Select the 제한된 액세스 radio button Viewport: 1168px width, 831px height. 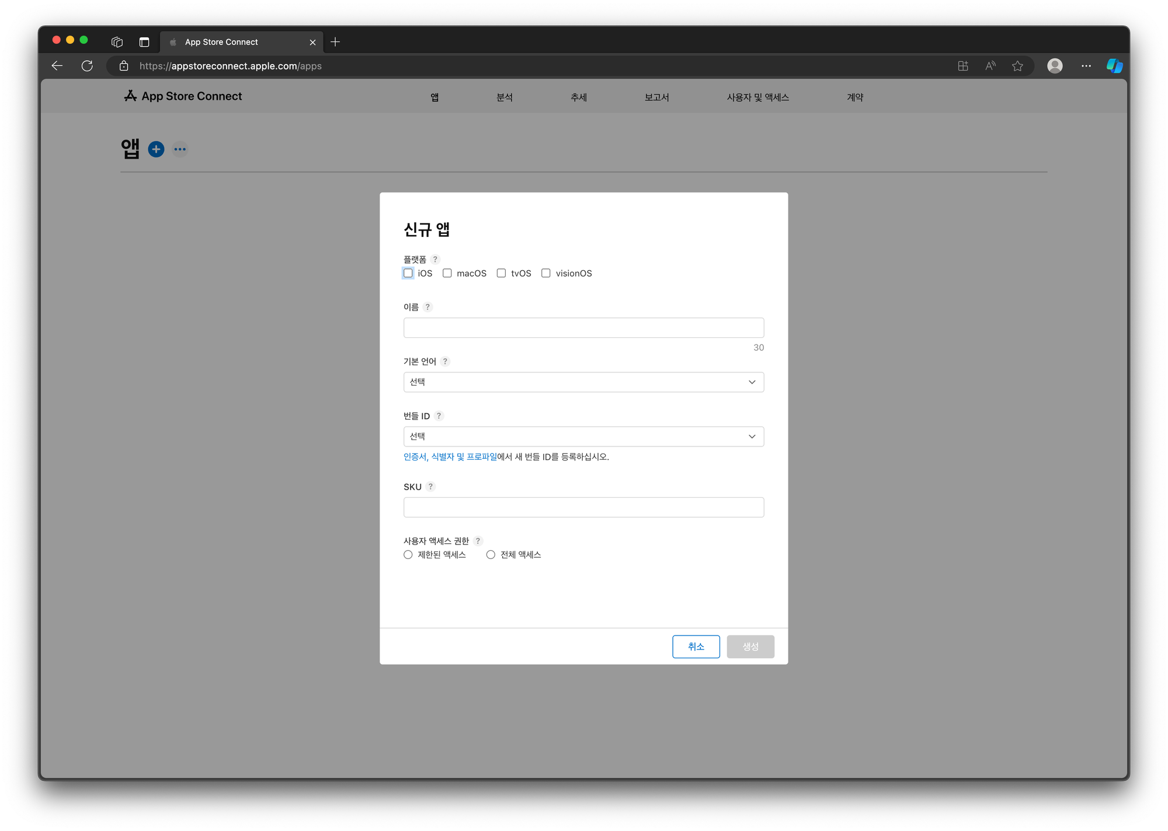tap(408, 554)
